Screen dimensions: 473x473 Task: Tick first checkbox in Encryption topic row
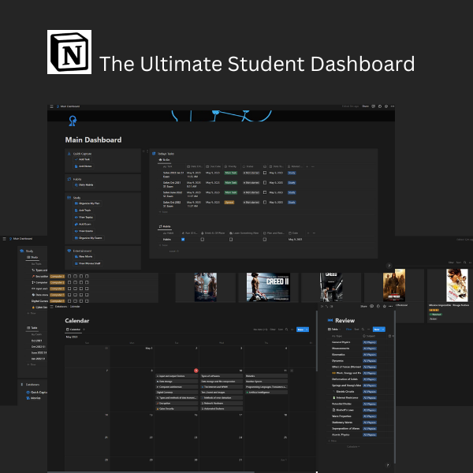[69, 277]
